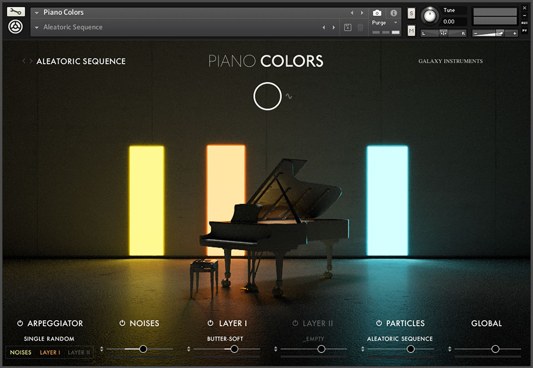Go to next instrument next to Piano Colors
The image size is (533, 368).
362,13
